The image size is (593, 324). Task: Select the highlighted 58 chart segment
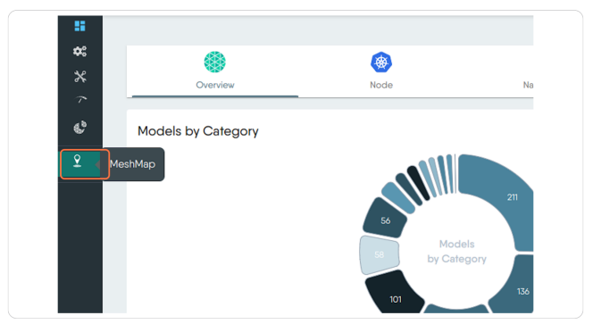379,254
